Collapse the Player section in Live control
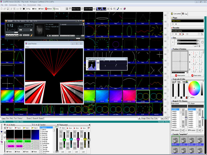207x155 pixels. point(172,18)
